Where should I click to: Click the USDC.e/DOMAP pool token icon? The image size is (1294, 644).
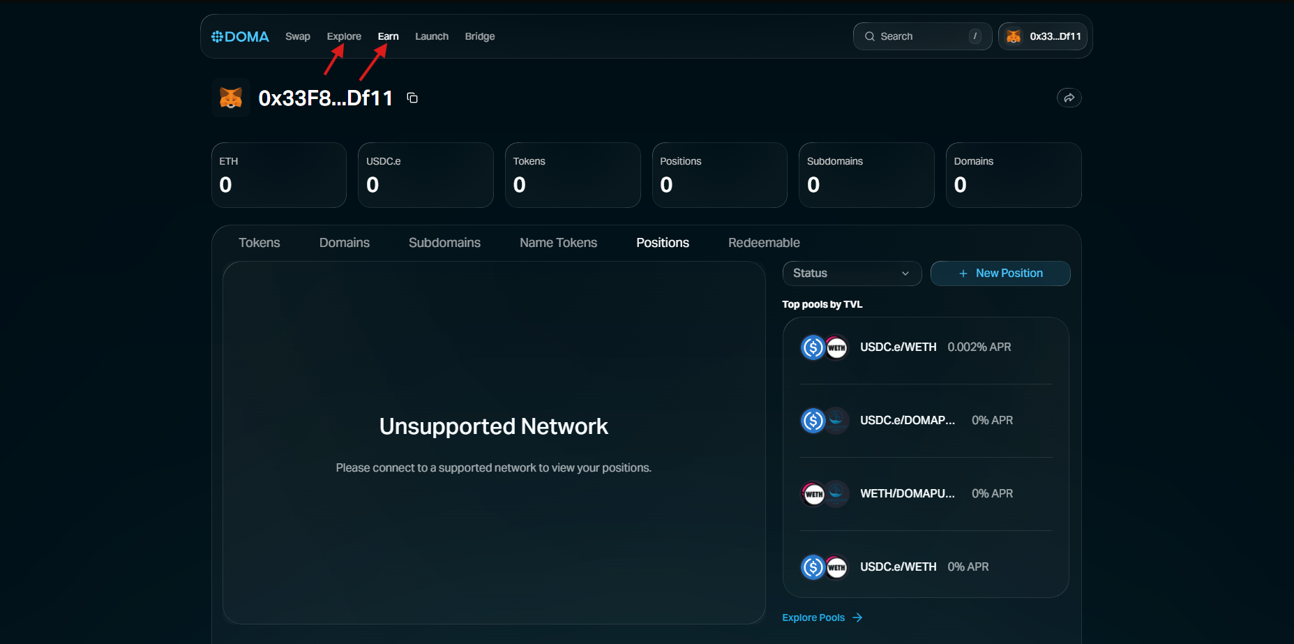824,421
